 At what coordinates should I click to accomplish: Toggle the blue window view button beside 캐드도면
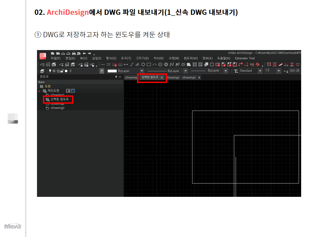(x=73, y=91)
